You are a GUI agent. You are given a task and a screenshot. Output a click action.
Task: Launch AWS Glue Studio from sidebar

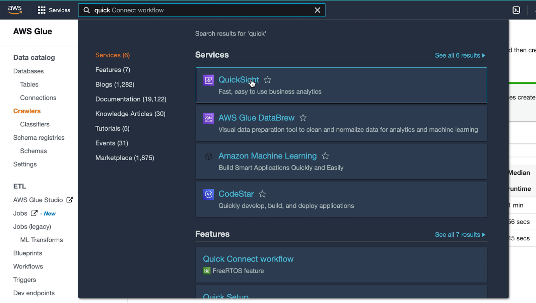pyautogui.click(x=38, y=200)
